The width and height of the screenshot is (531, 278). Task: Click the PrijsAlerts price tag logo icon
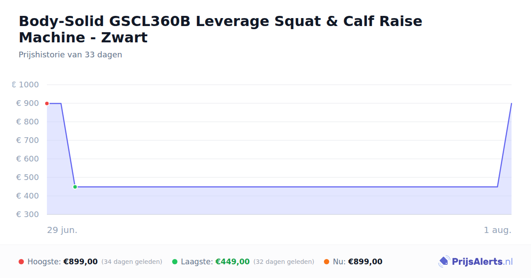[x=444, y=262]
